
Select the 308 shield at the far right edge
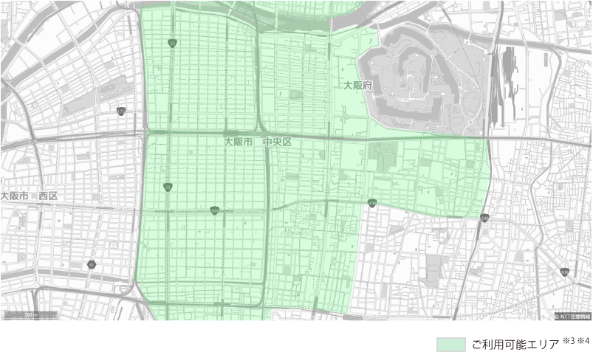(564, 272)
